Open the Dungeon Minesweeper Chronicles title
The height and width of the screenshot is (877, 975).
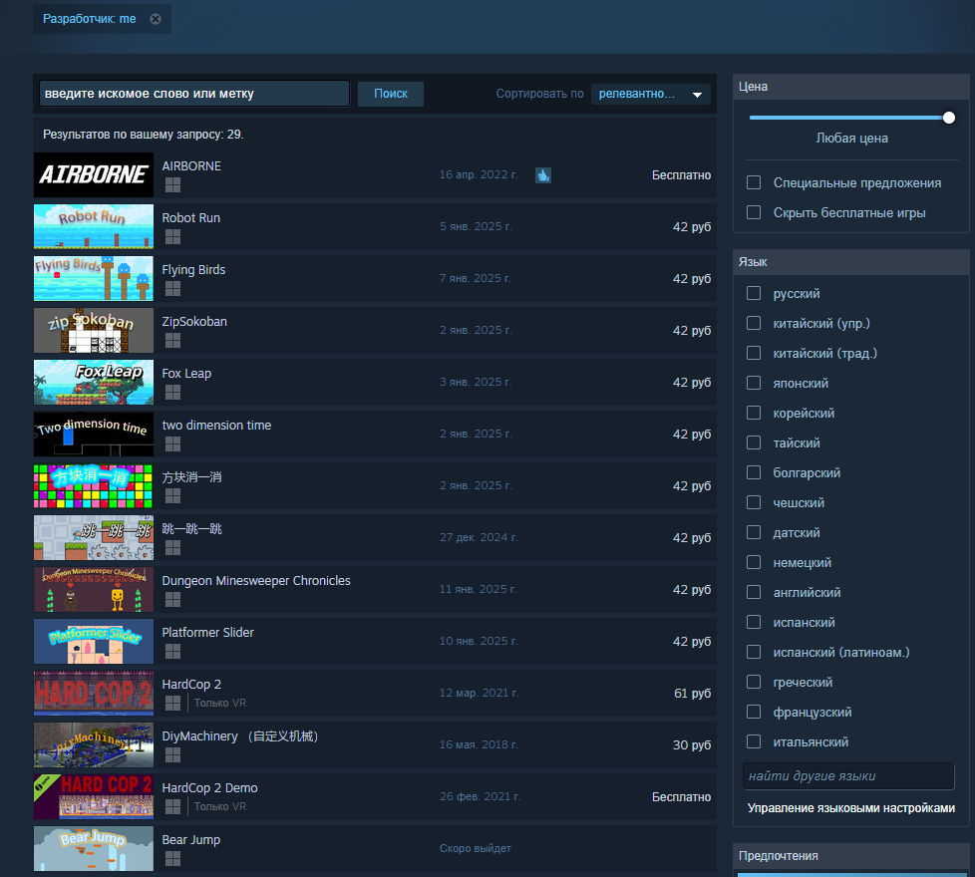(x=256, y=581)
